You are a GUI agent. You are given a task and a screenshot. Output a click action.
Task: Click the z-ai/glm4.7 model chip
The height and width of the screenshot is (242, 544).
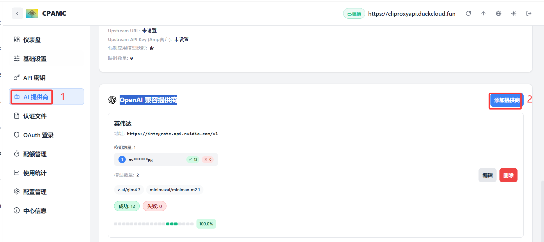point(129,190)
